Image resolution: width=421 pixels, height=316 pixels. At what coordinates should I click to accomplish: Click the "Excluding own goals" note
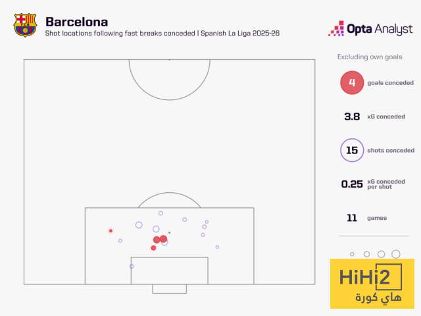369,57
